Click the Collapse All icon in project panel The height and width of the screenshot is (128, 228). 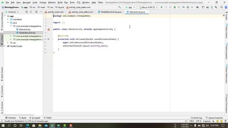click(31, 12)
